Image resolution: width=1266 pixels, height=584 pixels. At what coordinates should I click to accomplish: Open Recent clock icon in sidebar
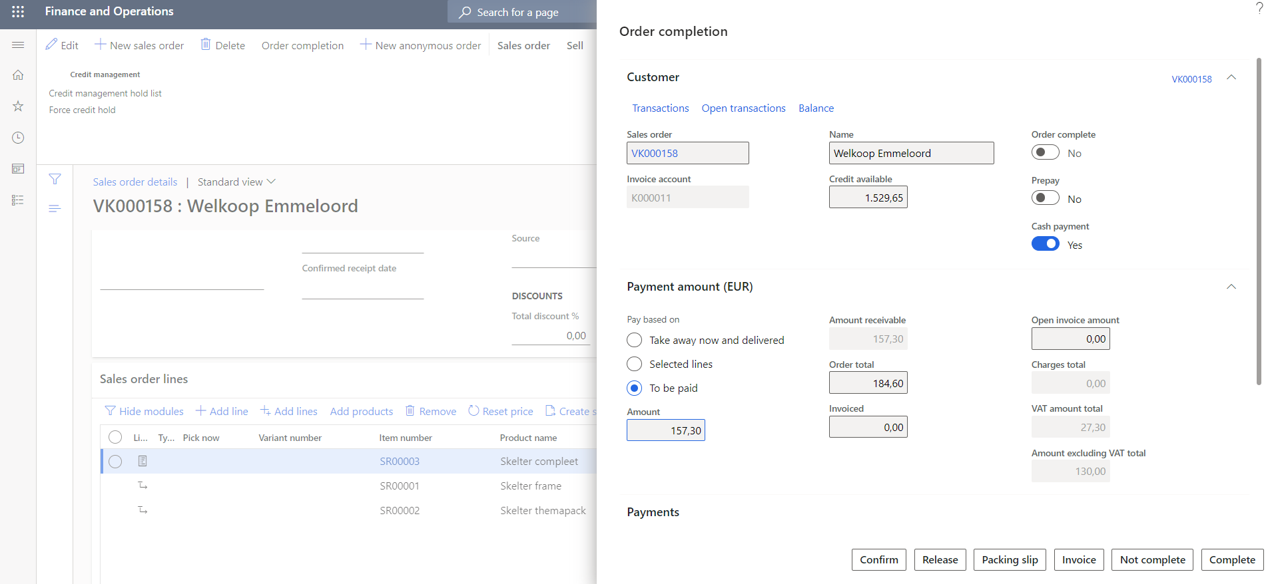[18, 138]
